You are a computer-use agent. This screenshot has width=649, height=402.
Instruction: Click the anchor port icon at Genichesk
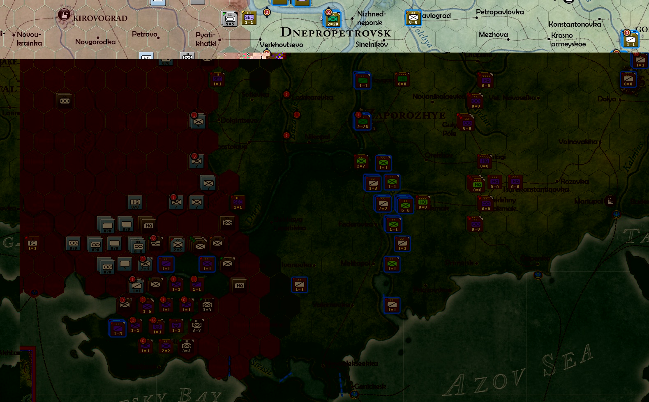click(354, 395)
